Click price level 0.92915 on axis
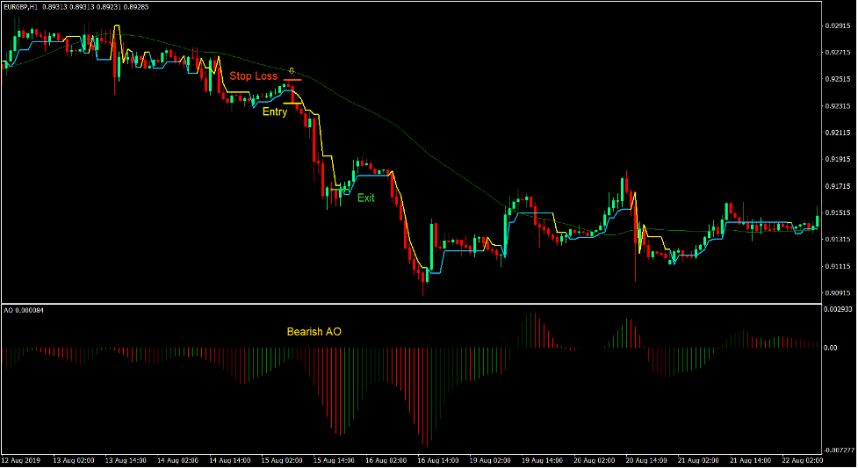 coord(838,25)
